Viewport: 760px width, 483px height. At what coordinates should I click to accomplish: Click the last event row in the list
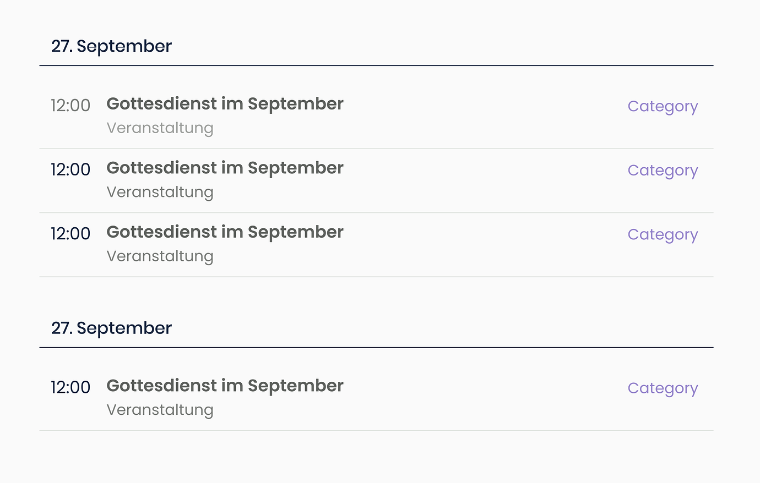[x=376, y=397]
